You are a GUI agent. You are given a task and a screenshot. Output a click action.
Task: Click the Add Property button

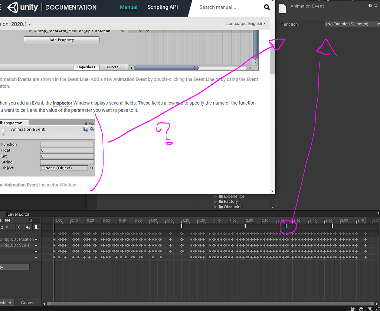click(x=61, y=39)
